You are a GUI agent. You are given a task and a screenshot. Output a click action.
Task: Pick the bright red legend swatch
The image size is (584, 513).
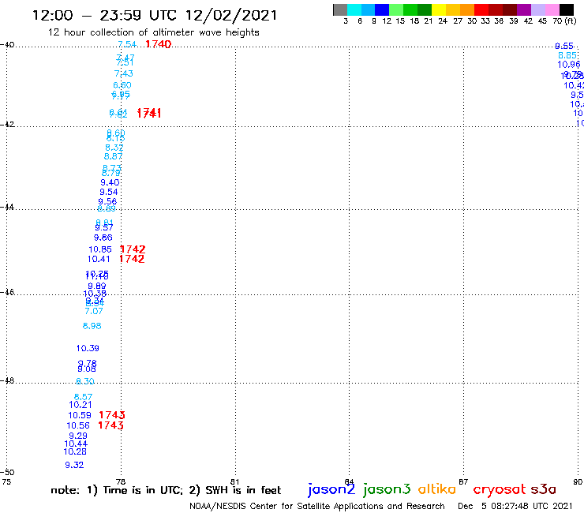tap(481, 9)
